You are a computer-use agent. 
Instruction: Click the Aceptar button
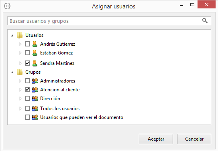click(156, 139)
